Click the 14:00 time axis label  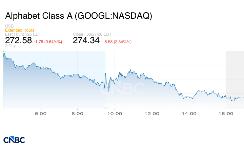coord(188,113)
